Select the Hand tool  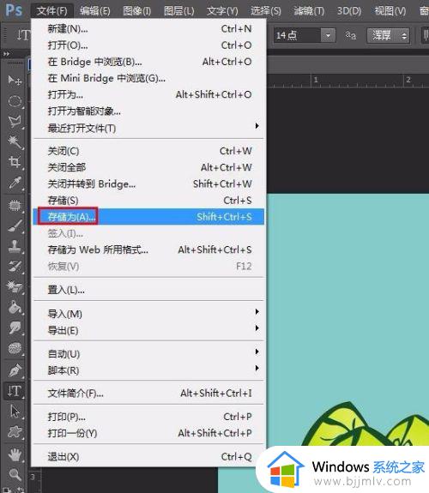15,454
